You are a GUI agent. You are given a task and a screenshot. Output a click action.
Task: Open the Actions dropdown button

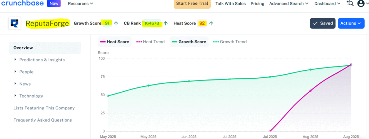(351, 23)
